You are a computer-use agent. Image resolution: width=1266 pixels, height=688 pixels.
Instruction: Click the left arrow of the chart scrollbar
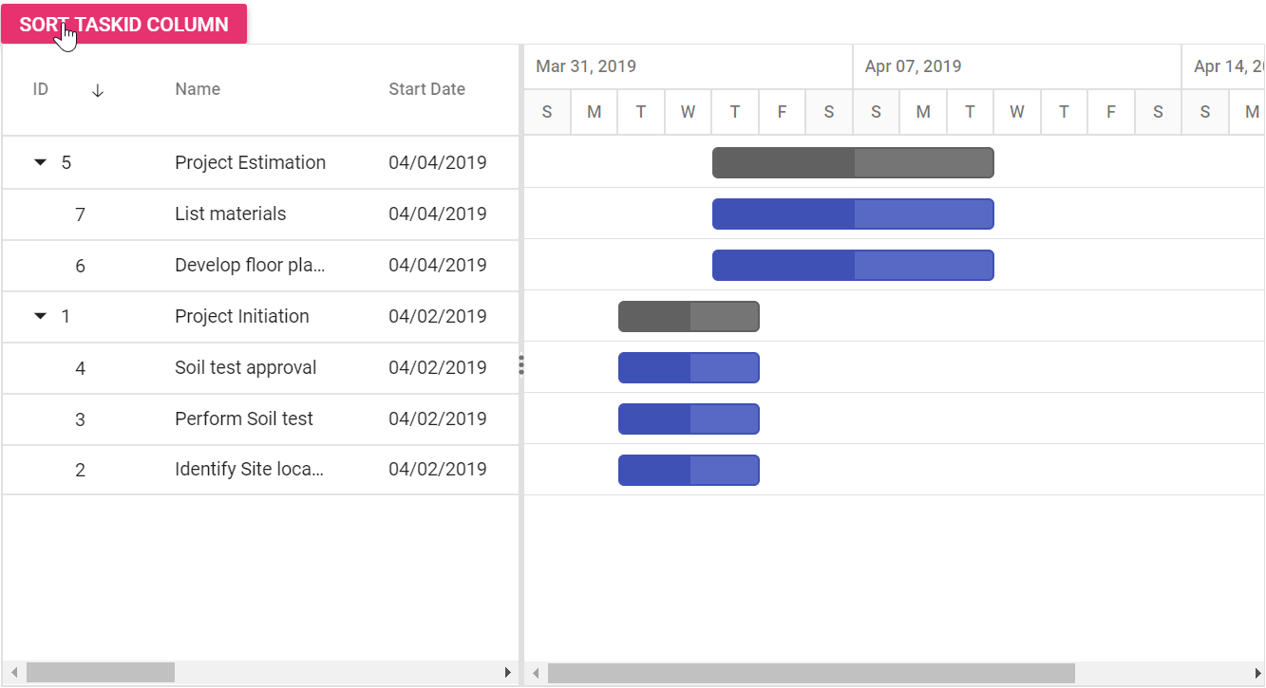click(x=536, y=674)
